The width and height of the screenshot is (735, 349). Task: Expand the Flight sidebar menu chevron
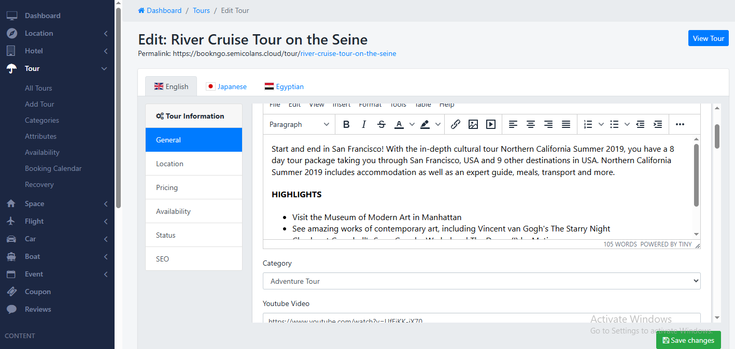[105, 221]
